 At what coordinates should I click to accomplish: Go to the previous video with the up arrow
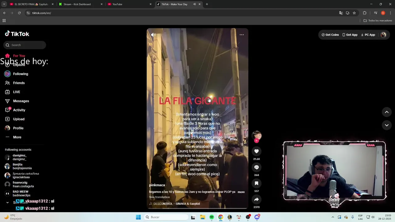tap(387, 112)
